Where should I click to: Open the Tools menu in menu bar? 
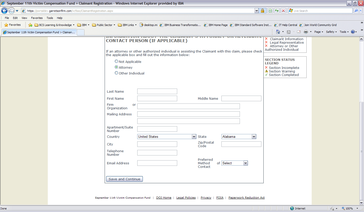[50, 18]
